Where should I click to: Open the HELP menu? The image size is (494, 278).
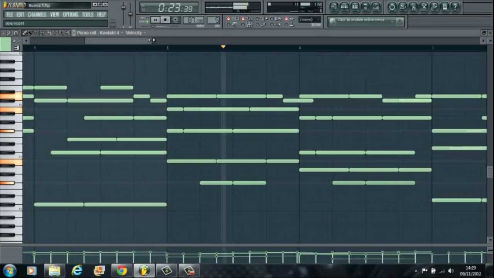102,15
